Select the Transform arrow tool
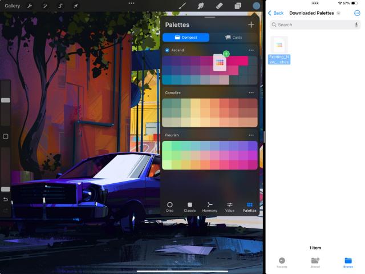 (76, 6)
